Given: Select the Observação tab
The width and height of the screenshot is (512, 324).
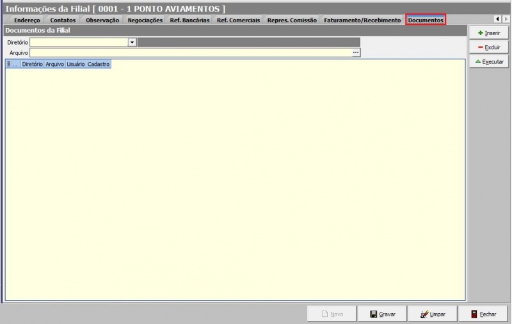Looking at the screenshot, I should click(x=102, y=20).
